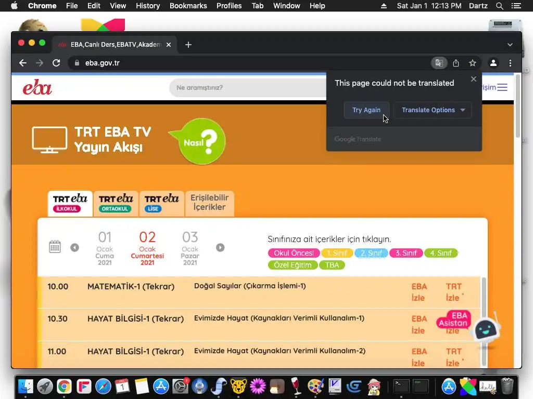Open Calendar app in the Dock

coord(122,386)
